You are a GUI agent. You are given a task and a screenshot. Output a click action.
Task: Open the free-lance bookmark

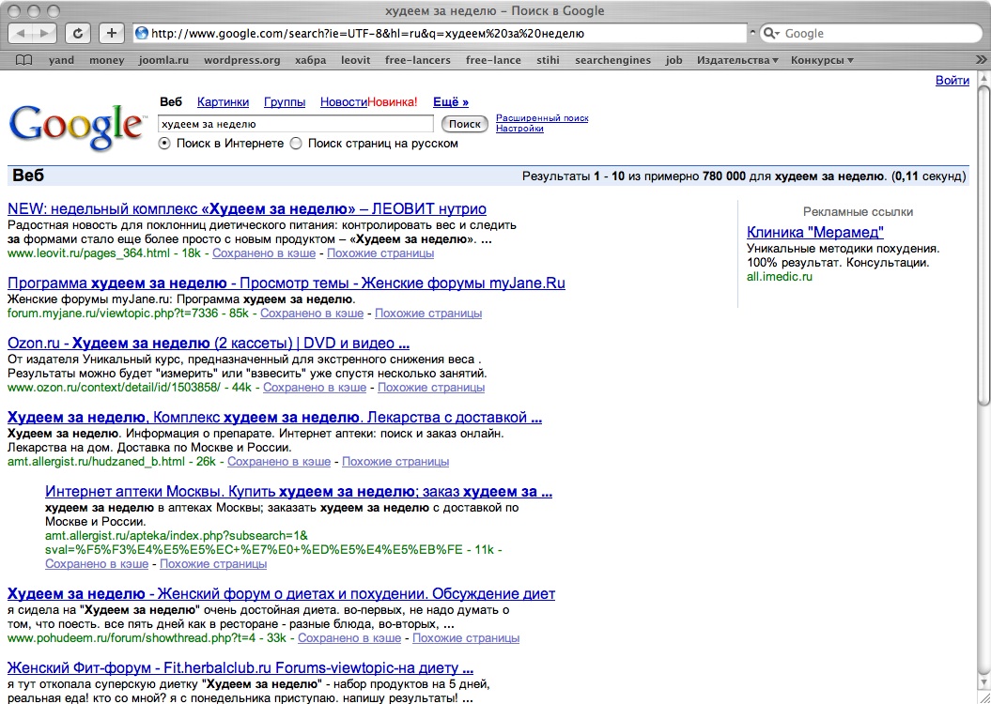pyautogui.click(x=493, y=61)
